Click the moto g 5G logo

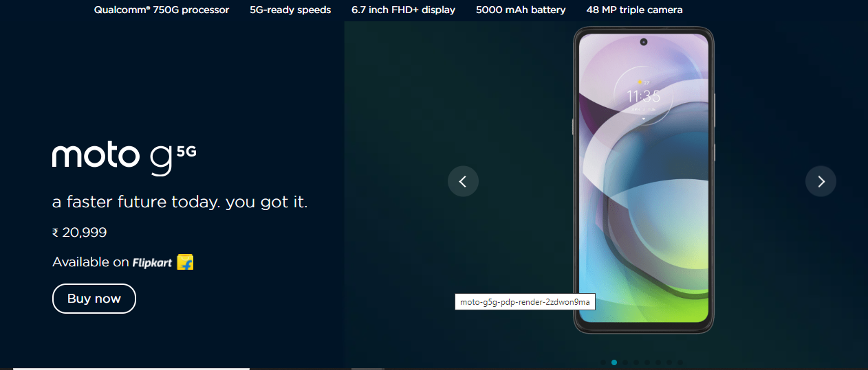[124, 160]
